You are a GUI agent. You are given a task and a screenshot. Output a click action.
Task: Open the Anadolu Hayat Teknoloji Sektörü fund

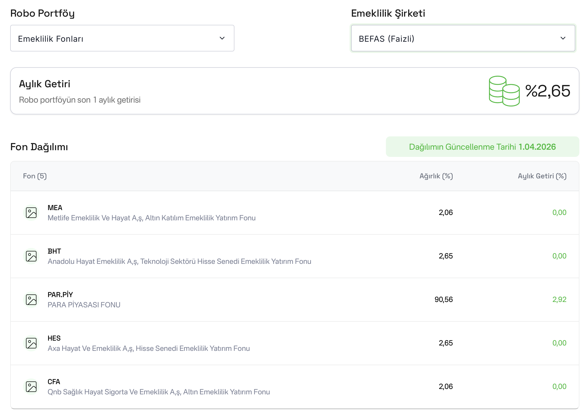tap(179, 261)
